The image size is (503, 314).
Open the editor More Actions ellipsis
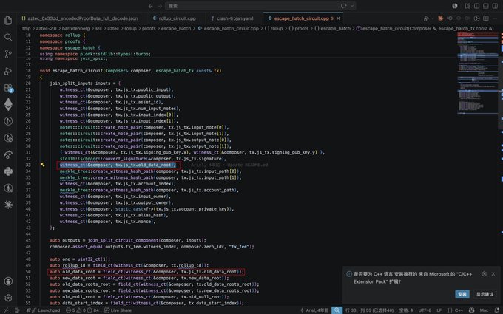click(496, 18)
